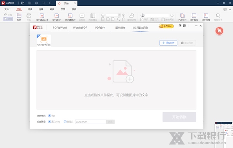
Task: Switch to the 开始 ribbon tab
Action: click(19, 9)
